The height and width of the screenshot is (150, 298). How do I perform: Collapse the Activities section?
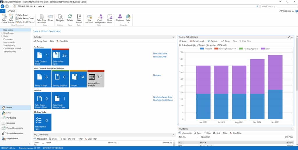click(x=173, y=37)
